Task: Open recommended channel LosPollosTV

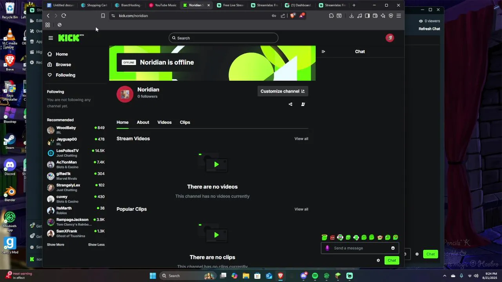Action: coord(76,153)
